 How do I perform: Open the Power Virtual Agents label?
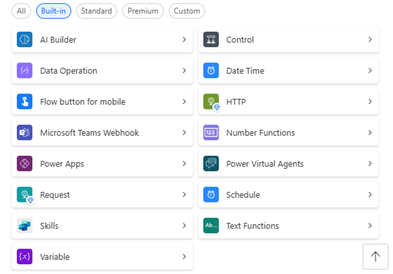click(265, 164)
